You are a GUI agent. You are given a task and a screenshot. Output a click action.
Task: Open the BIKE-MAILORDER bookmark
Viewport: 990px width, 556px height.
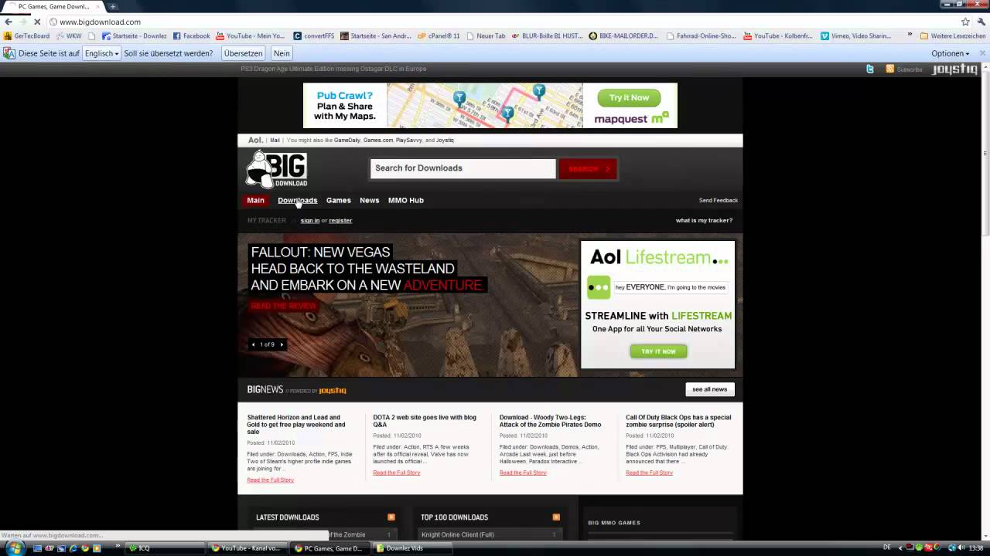[x=623, y=36]
